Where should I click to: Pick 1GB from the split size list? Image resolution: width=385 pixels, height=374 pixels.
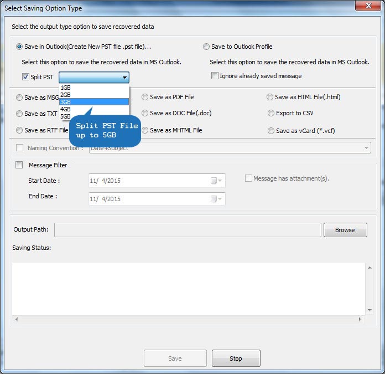click(66, 88)
